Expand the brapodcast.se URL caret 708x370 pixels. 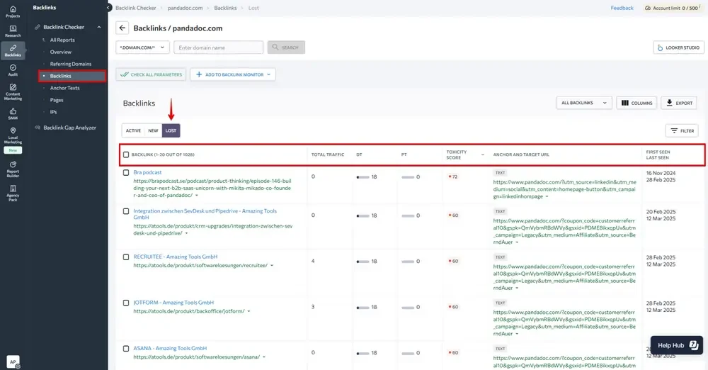(x=196, y=196)
